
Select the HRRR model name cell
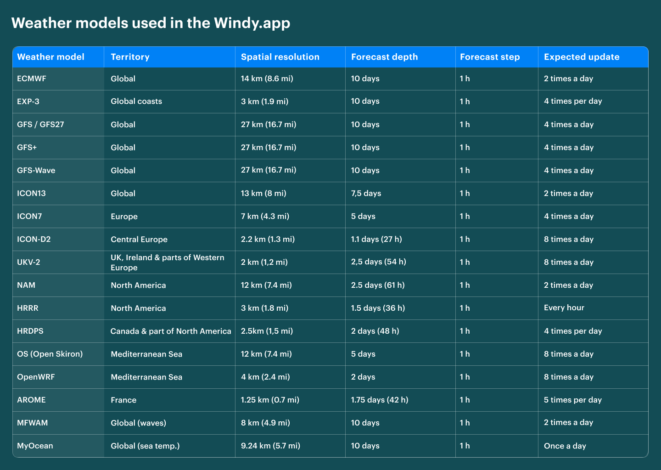click(28, 308)
